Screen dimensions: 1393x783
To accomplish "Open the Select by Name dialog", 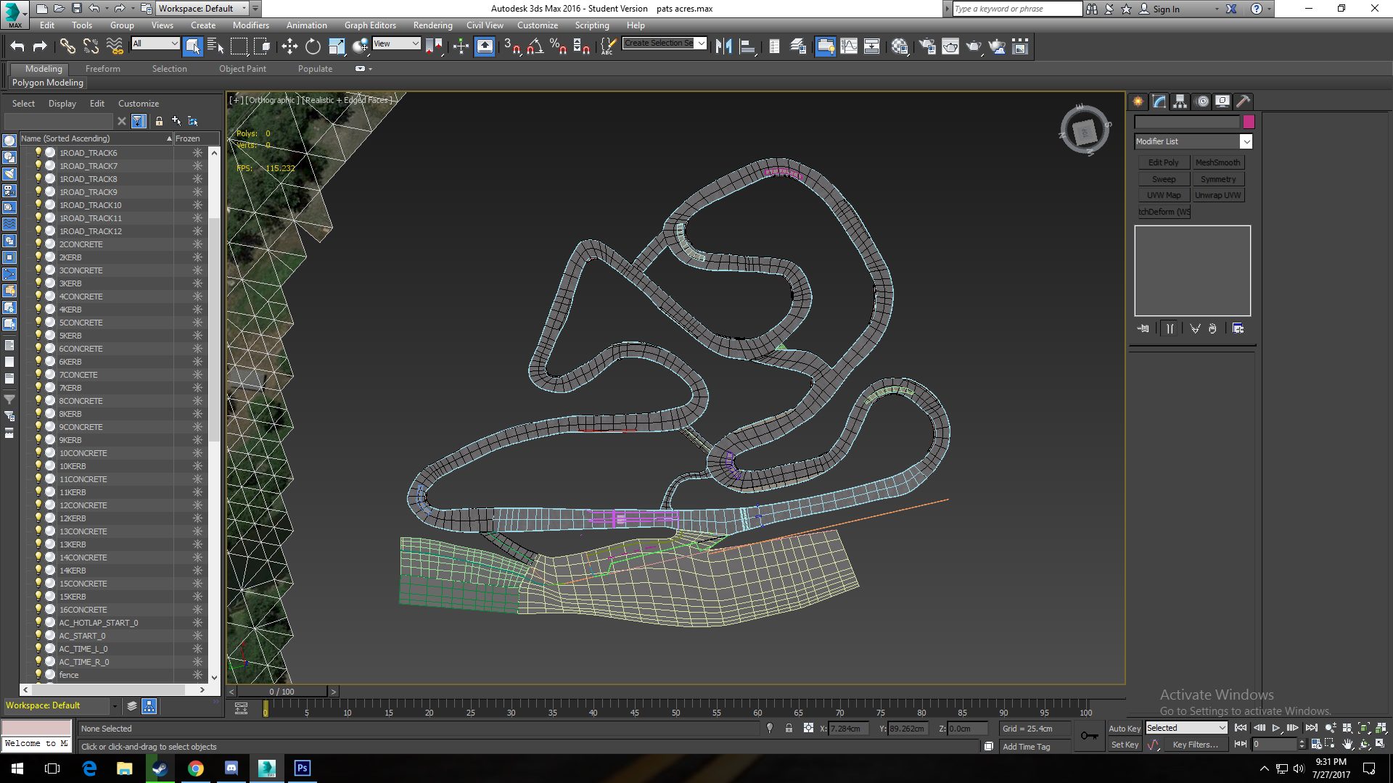I will tap(215, 46).
